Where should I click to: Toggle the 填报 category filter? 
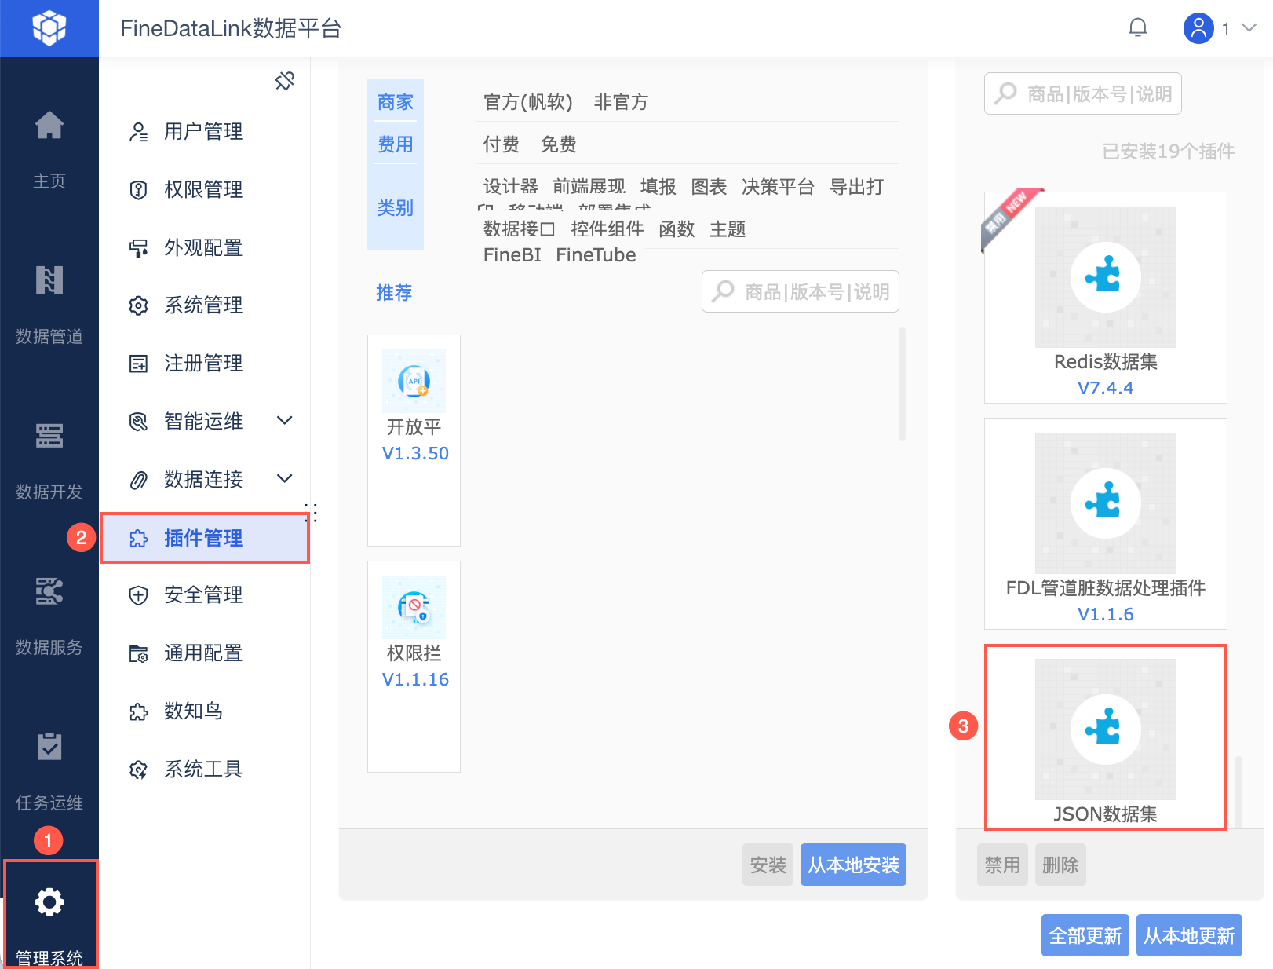coord(658,187)
